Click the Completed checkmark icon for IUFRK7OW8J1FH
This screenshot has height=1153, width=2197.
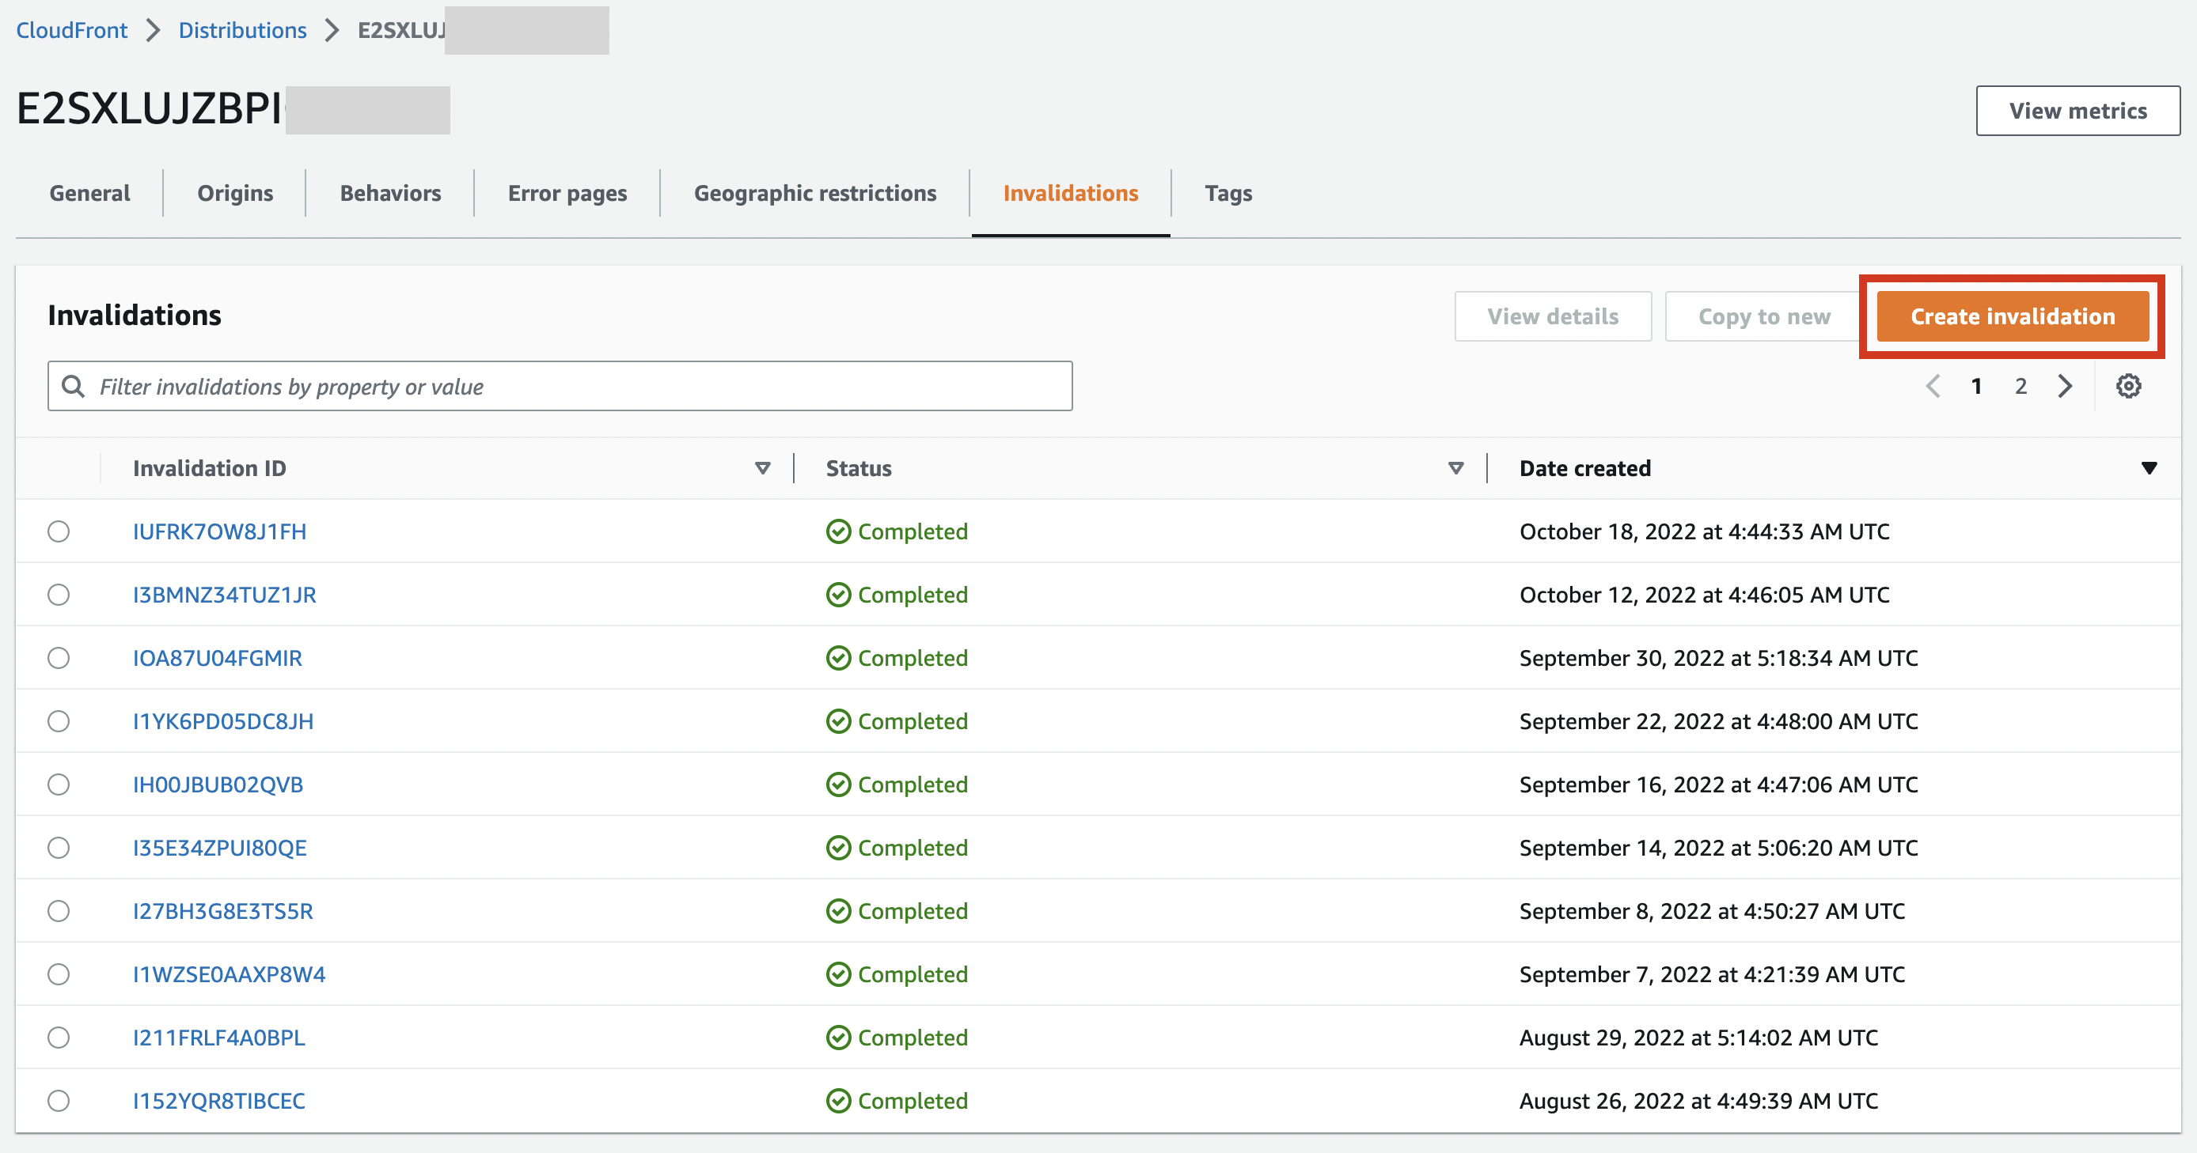[x=838, y=531]
